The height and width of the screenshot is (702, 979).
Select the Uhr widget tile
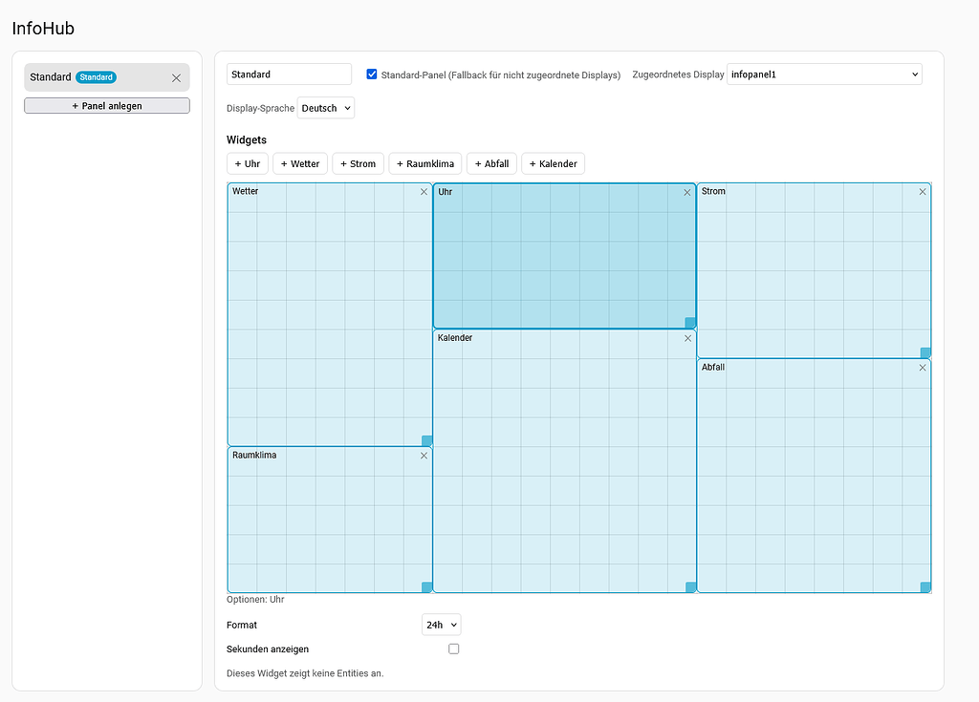point(564,256)
